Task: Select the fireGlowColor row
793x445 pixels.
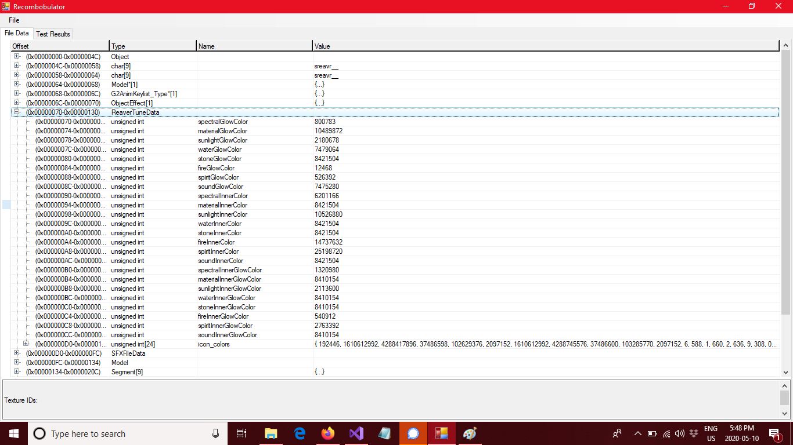Action: (395, 168)
